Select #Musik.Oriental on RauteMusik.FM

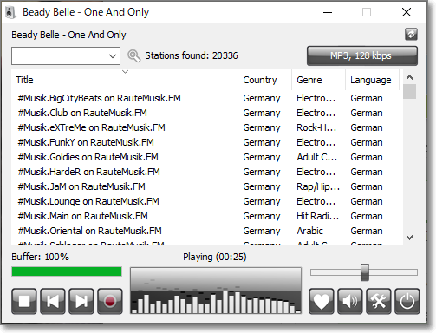[x=89, y=231]
